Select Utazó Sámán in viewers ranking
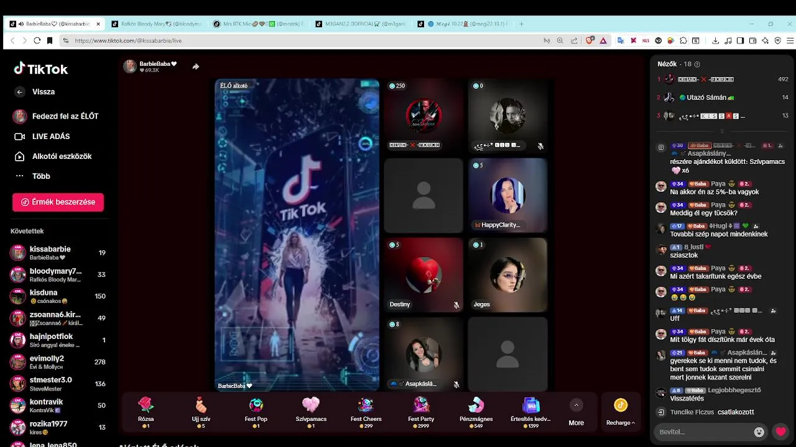 click(x=723, y=97)
